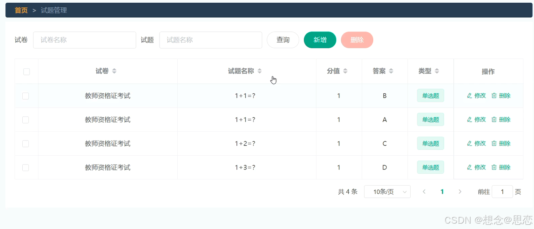Screen dimensions: 534x229
Task: Check the 1+3=? row checkbox
Action: point(25,168)
